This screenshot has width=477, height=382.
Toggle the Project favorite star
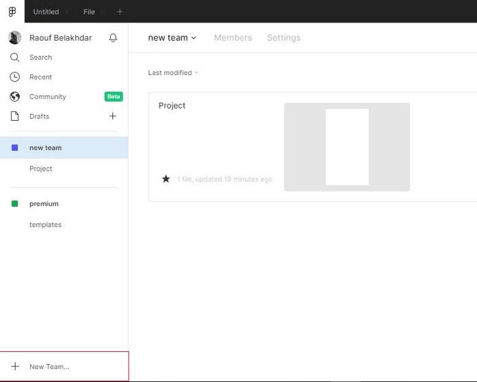click(x=166, y=179)
